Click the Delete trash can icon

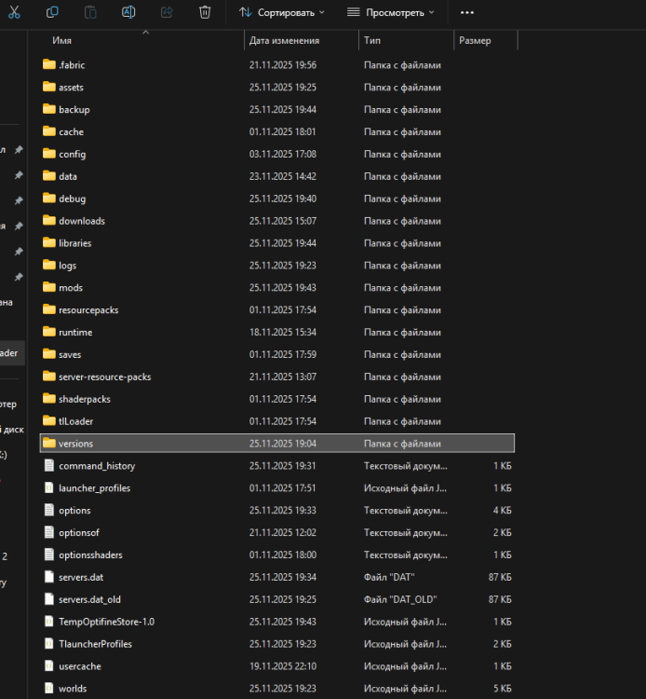click(205, 12)
